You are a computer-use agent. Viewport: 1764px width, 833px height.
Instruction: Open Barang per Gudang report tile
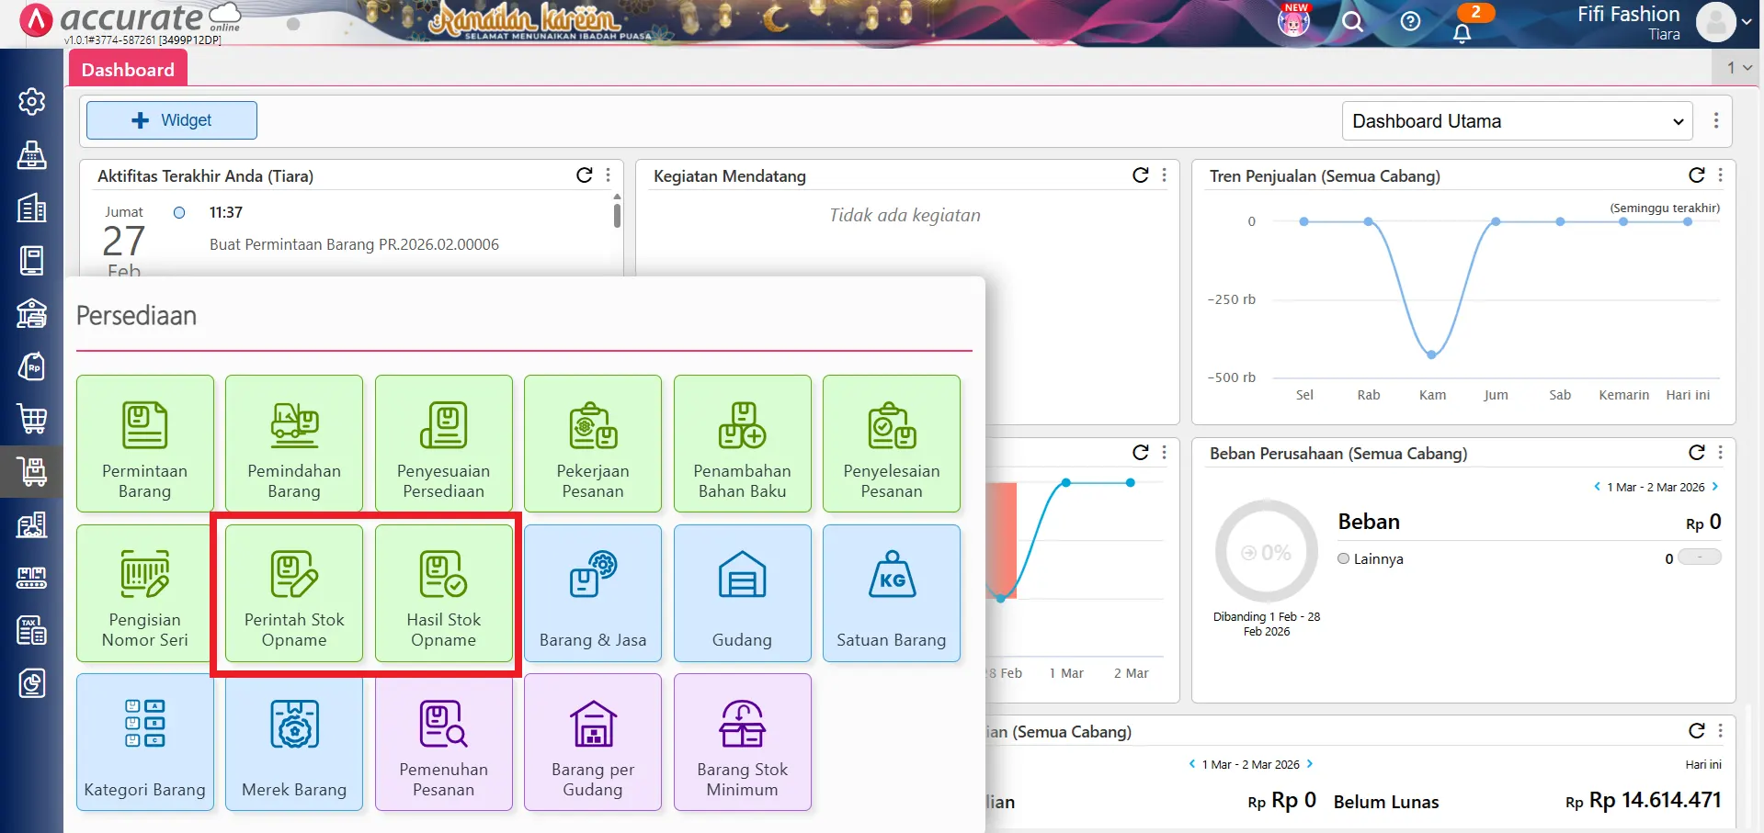pyautogui.click(x=593, y=742)
